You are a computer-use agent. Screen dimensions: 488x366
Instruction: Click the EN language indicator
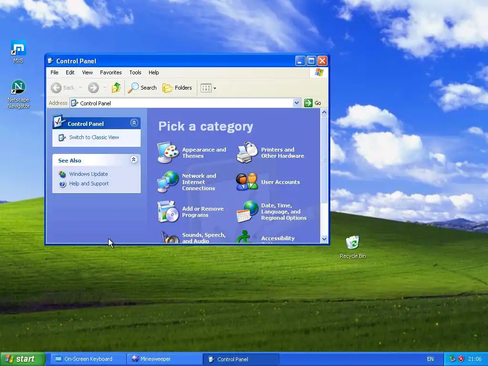pos(430,359)
